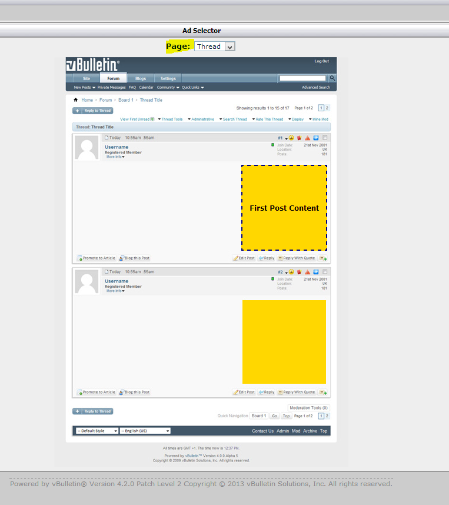The height and width of the screenshot is (505, 449).
Task: Click the first post's user avatar
Action: coord(87,148)
